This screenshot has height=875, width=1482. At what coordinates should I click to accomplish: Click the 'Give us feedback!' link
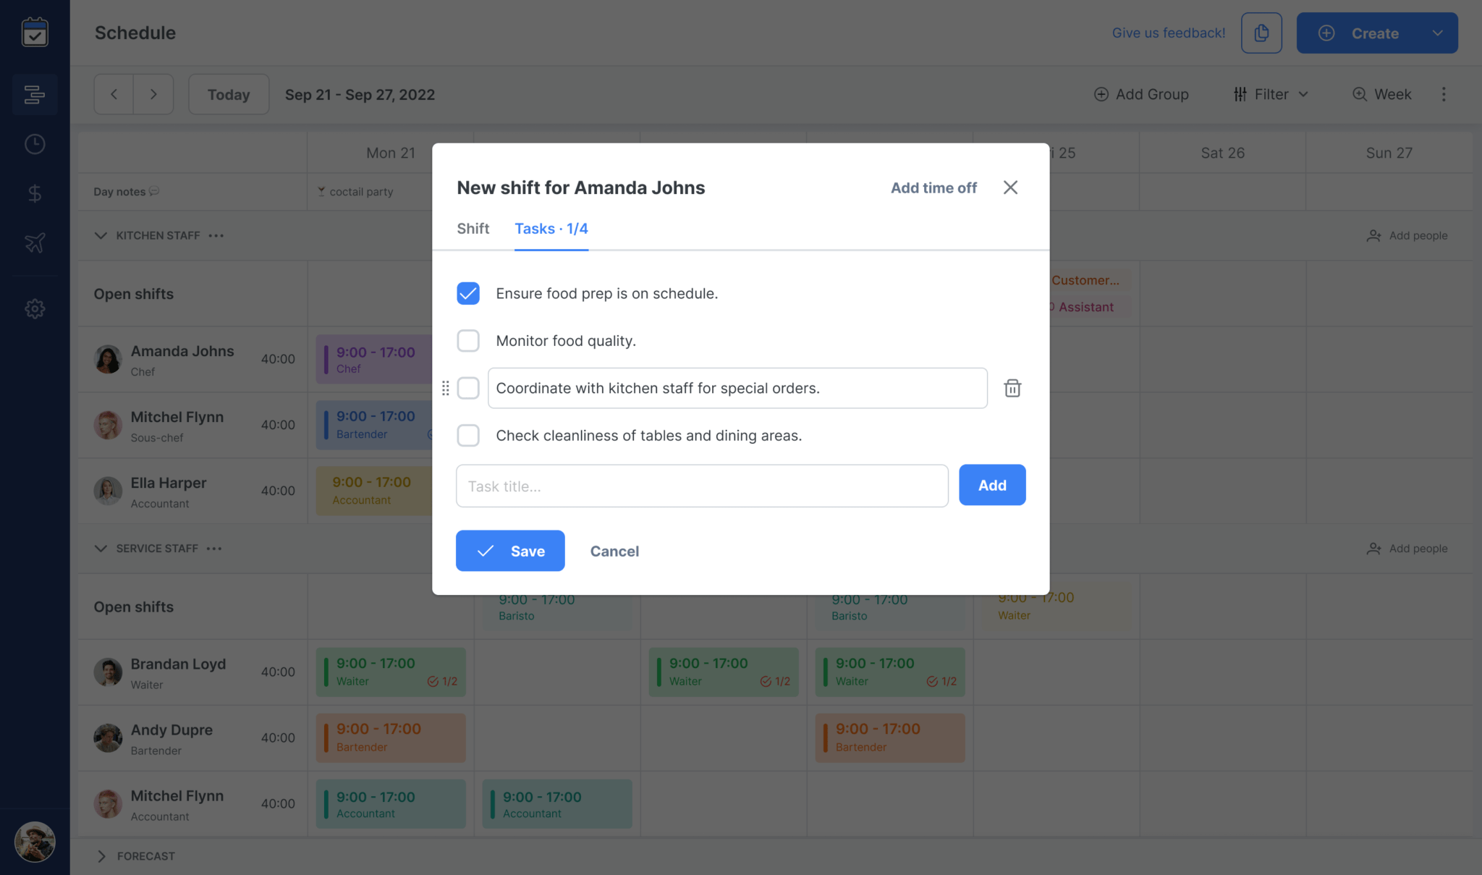[x=1168, y=33]
